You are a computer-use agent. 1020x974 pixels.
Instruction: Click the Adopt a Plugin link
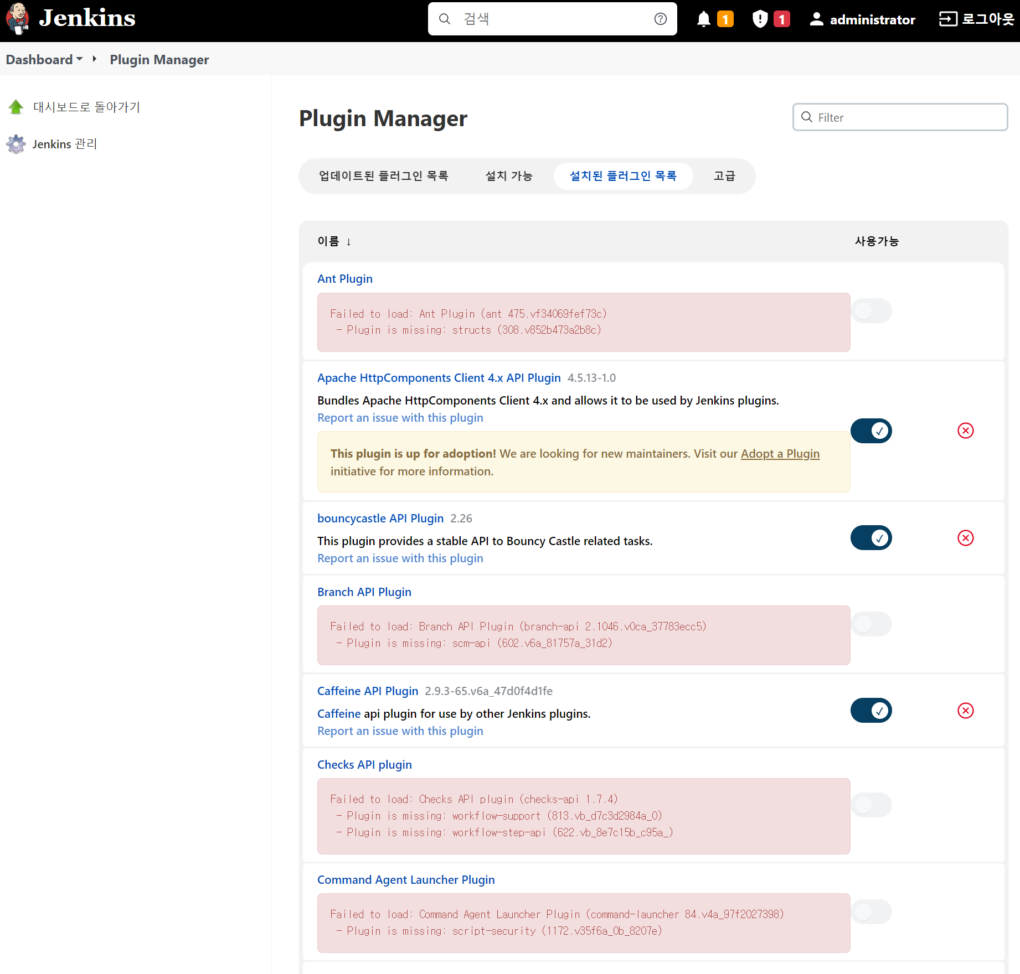pos(780,454)
